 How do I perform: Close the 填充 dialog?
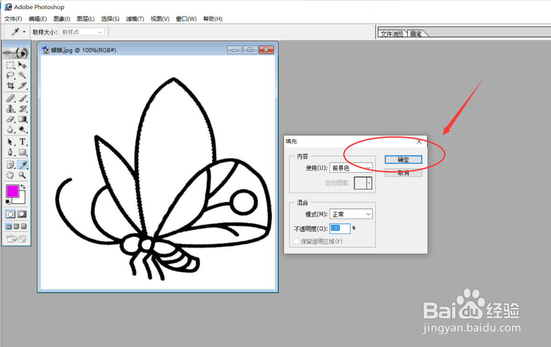coord(419,142)
